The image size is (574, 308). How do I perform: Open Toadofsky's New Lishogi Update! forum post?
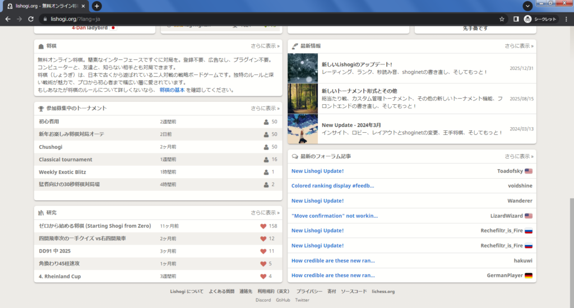pyautogui.click(x=317, y=171)
